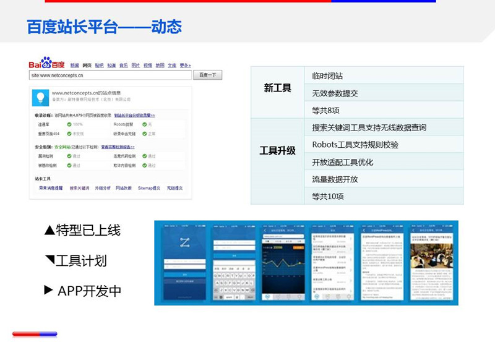495x342 pixels.
Task: Click green check icon beside Robots封禁
Action: (x=144, y=124)
